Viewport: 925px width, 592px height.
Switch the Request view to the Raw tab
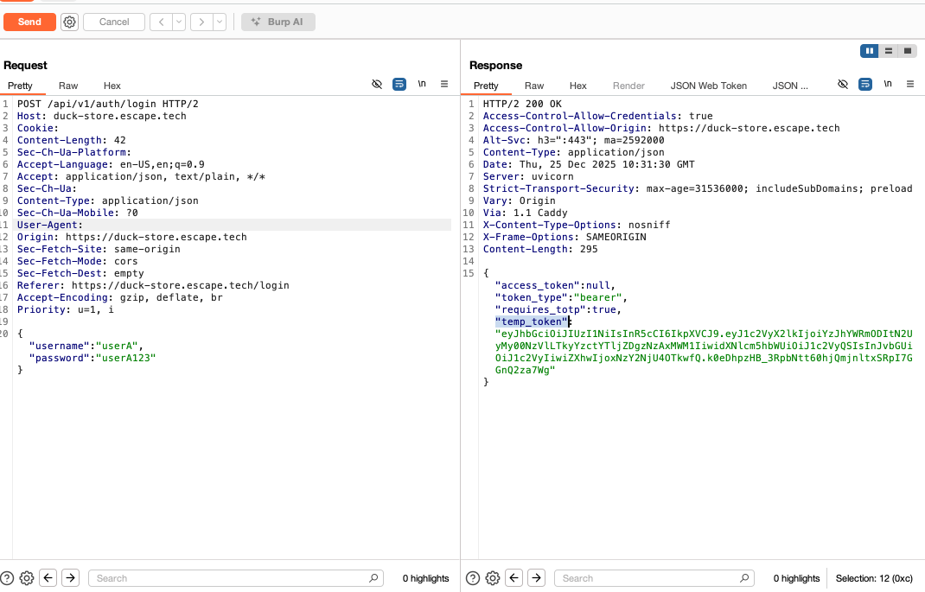pos(67,86)
